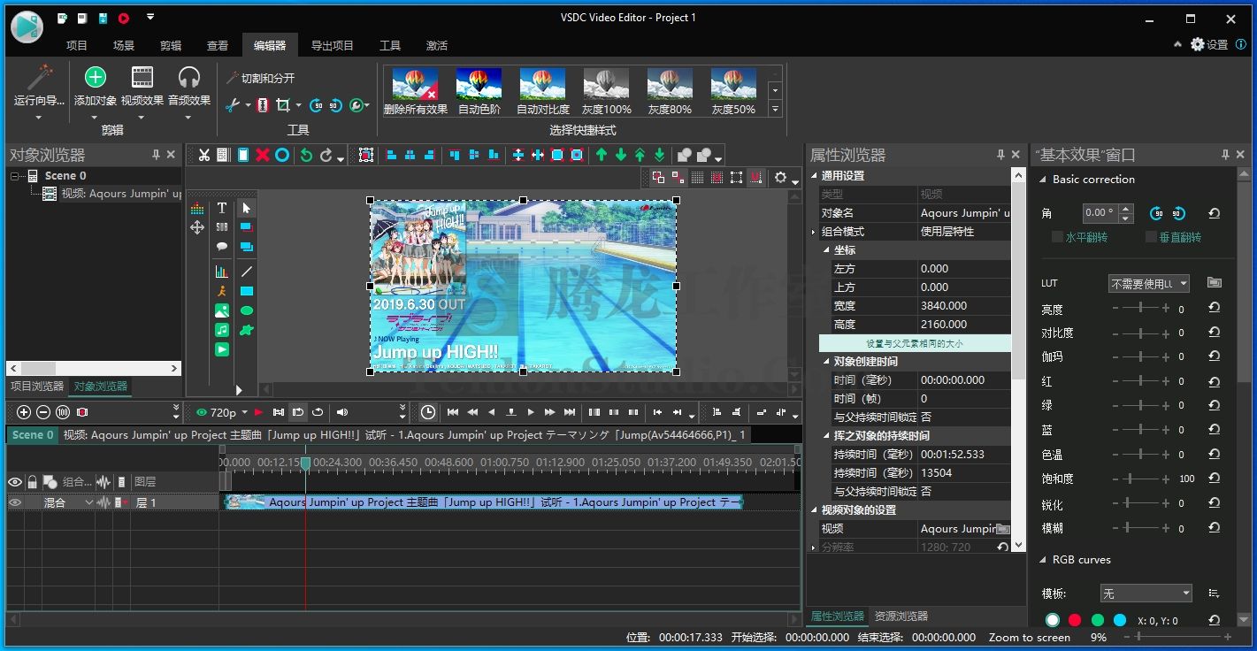This screenshot has height=651, width=1257.
Task: Click the crop tool icon in Tools group
Action: [x=283, y=105]
